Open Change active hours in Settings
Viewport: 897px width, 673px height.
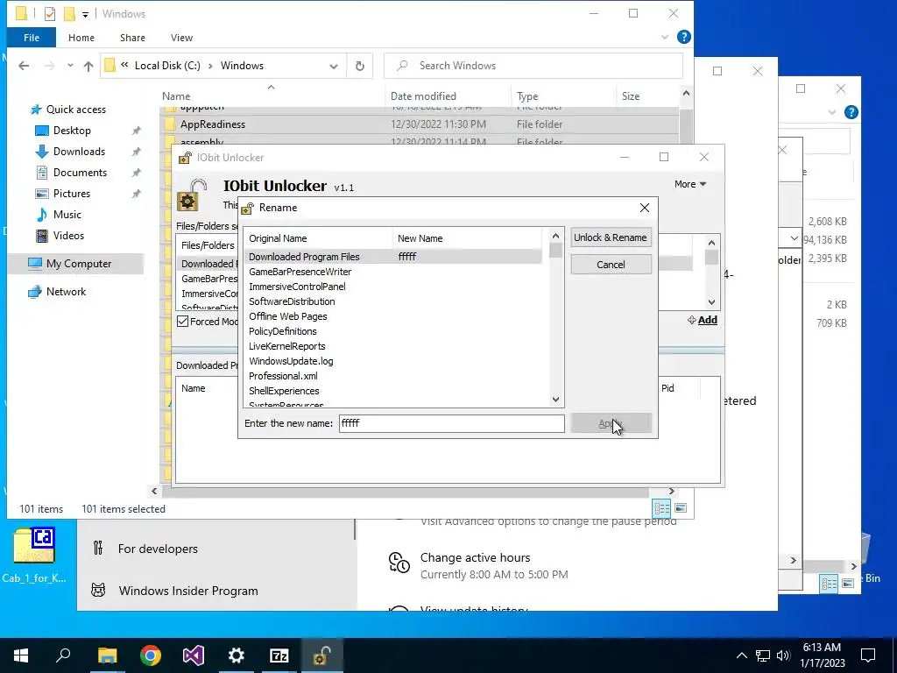475,558
